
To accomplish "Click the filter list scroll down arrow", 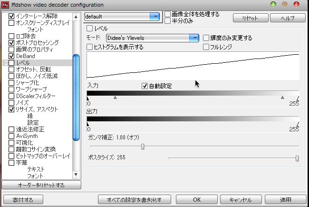I will pyautogui.click(x=76, y=175).
